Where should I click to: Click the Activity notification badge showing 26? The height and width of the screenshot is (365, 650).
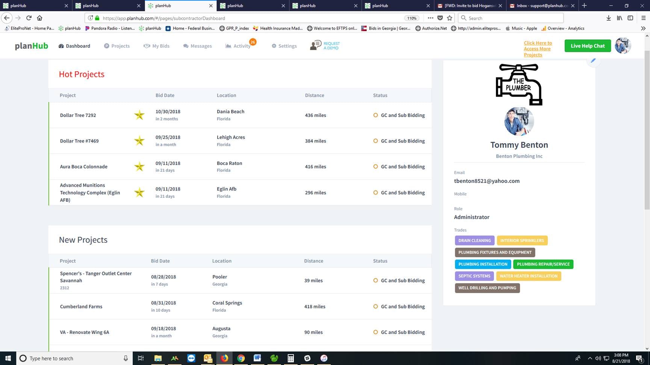click(x=253, y=42)
